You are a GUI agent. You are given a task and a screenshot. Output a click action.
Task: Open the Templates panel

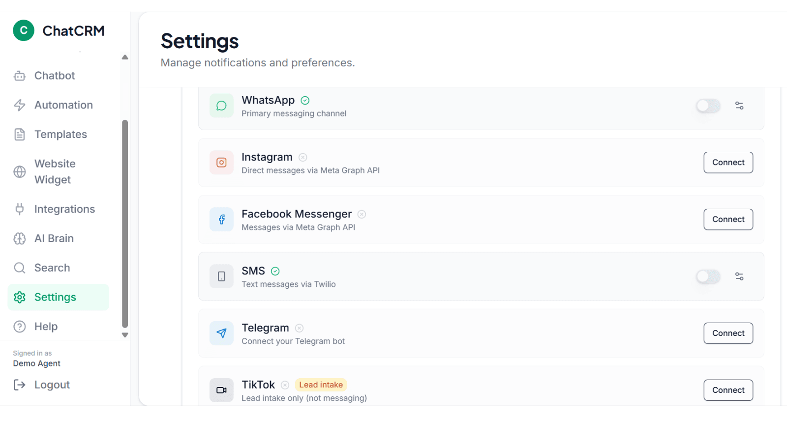coord(61,134)
